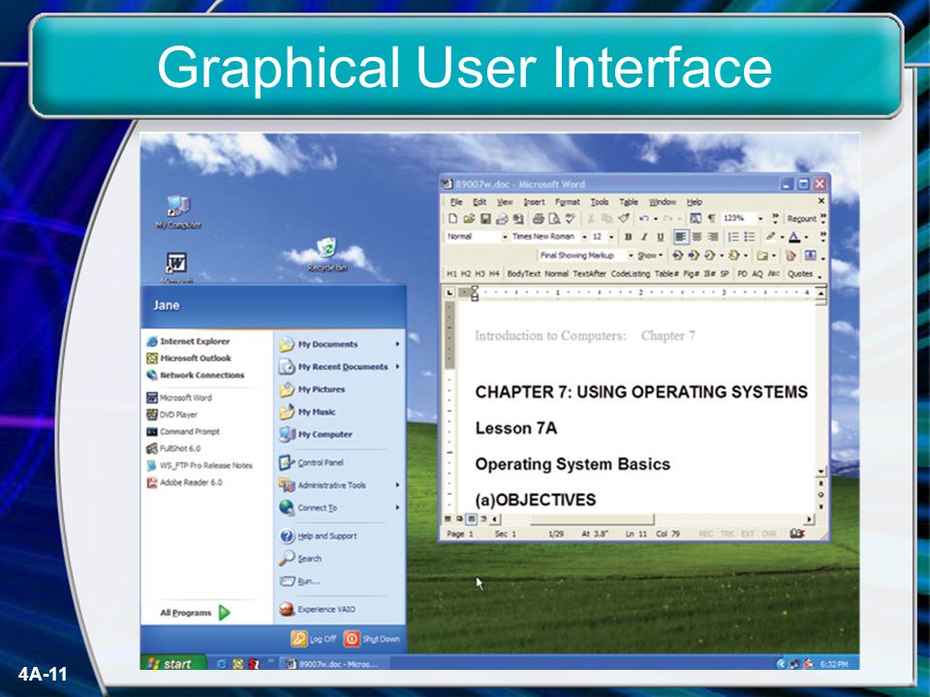Click the vertical scroll down arrow in Word
The width and height of the screenshot is (930, 697).
821,471
